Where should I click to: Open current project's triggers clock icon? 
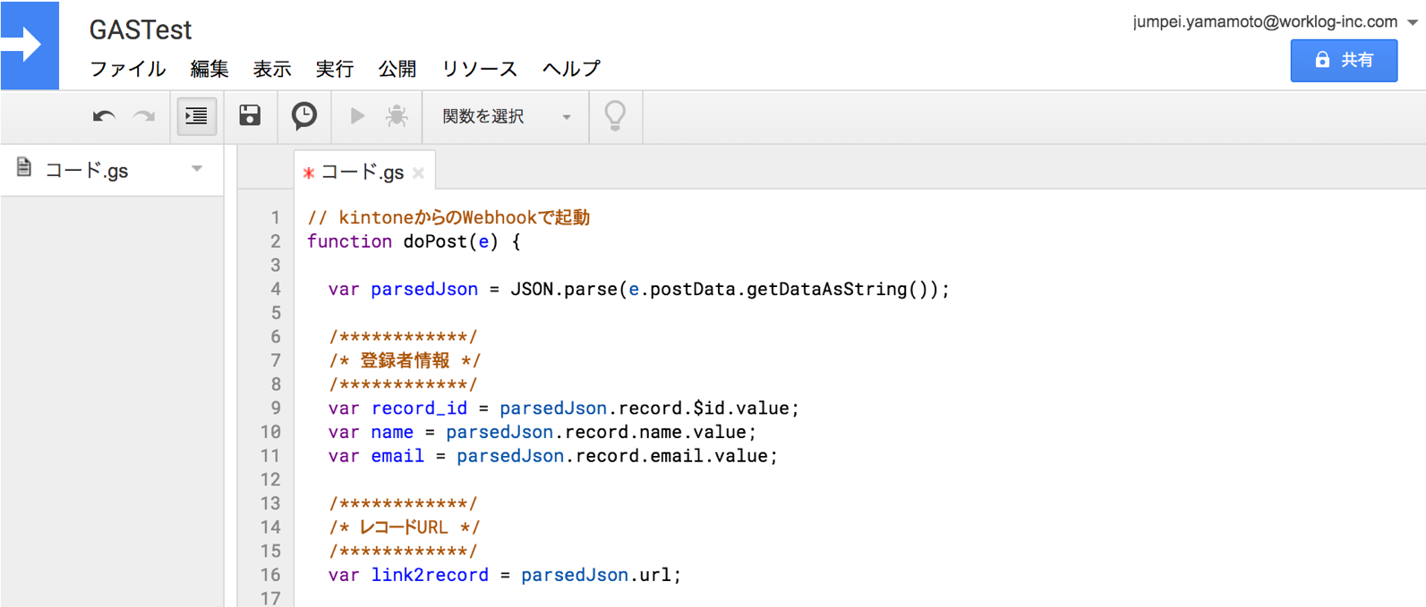[304, 115]
